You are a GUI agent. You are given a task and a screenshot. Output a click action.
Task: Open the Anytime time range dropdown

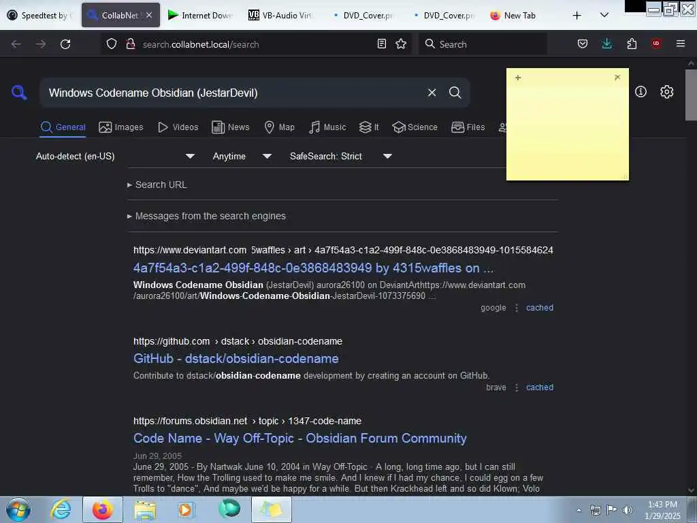tap(242, 156)
